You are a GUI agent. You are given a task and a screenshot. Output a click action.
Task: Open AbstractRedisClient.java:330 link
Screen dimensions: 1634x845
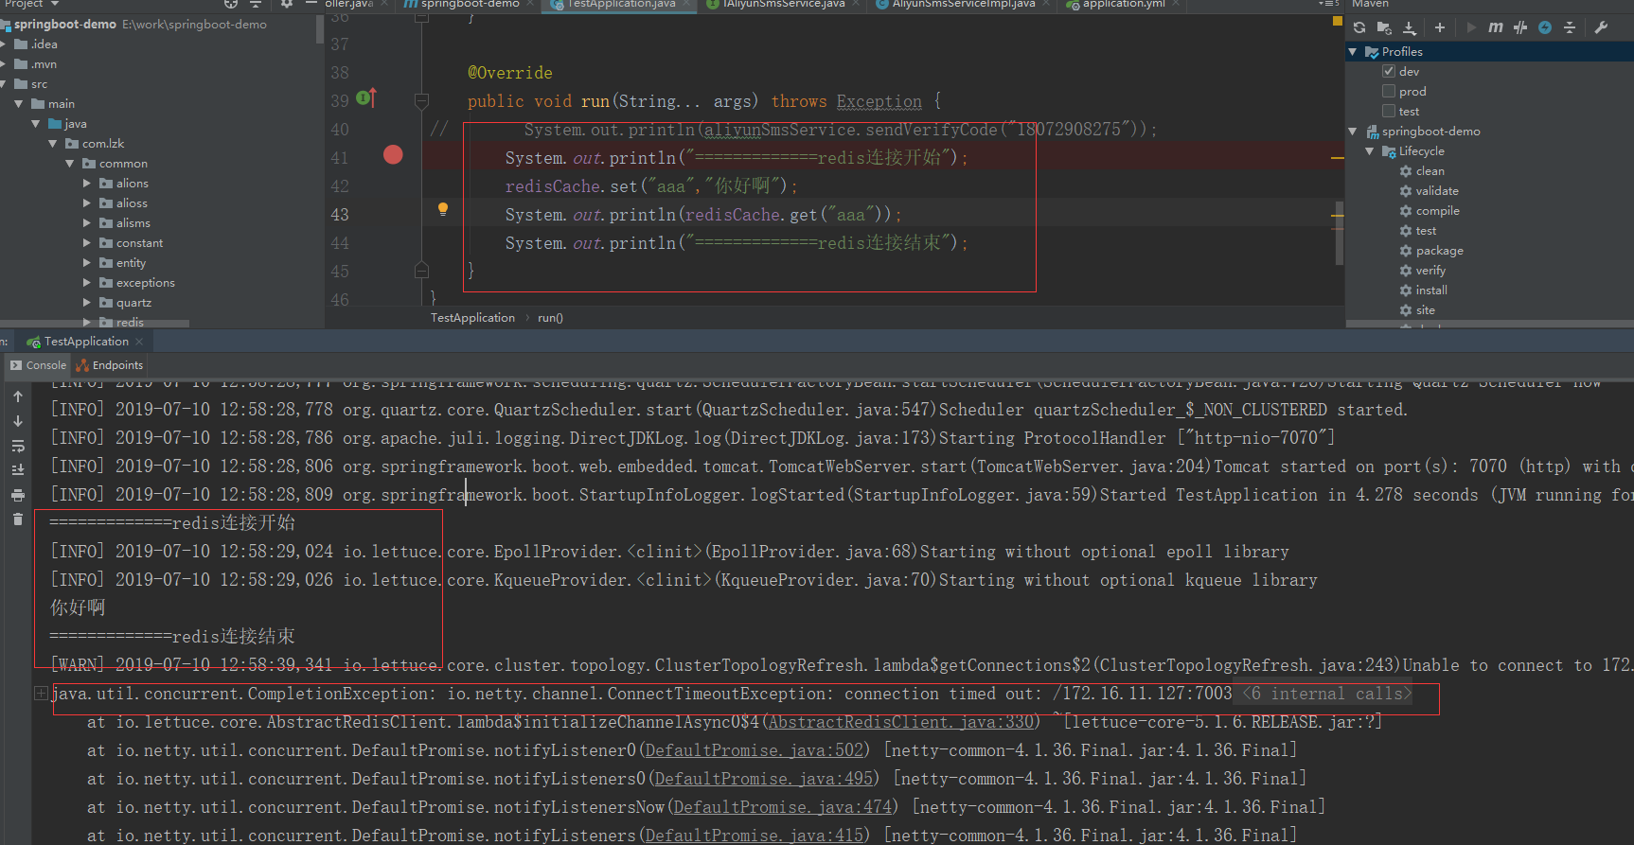click(x=899, y=722)
